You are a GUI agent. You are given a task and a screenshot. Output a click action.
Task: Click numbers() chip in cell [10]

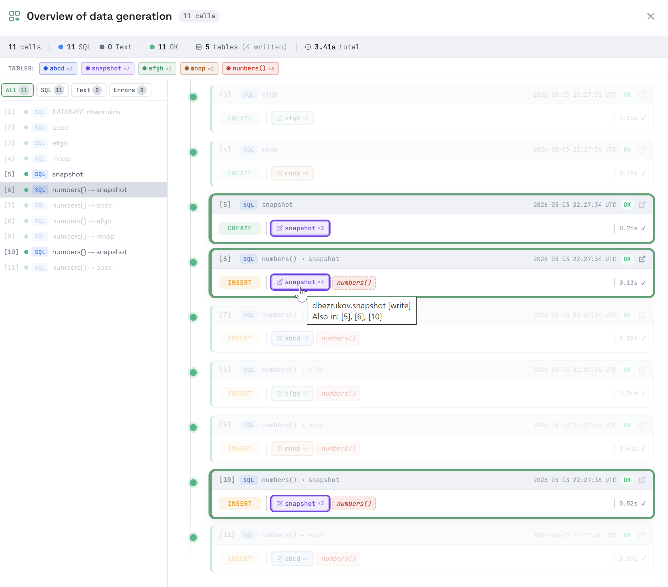point(354,503)
